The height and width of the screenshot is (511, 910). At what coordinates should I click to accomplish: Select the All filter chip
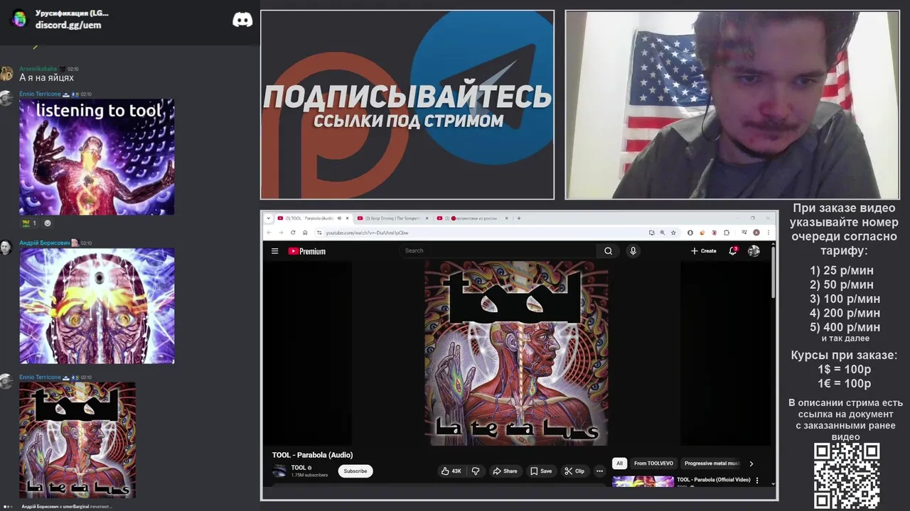point(619,463)
